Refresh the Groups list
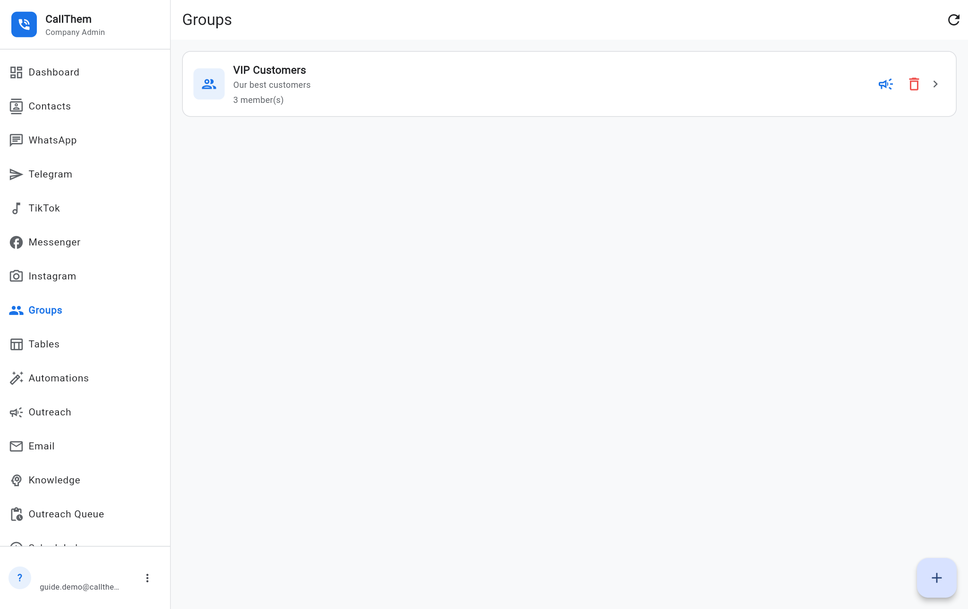The width and height of the screenshot is (968, 609). click(953, 20)
